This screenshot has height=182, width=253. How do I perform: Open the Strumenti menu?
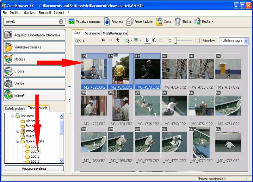coord(44,13)
